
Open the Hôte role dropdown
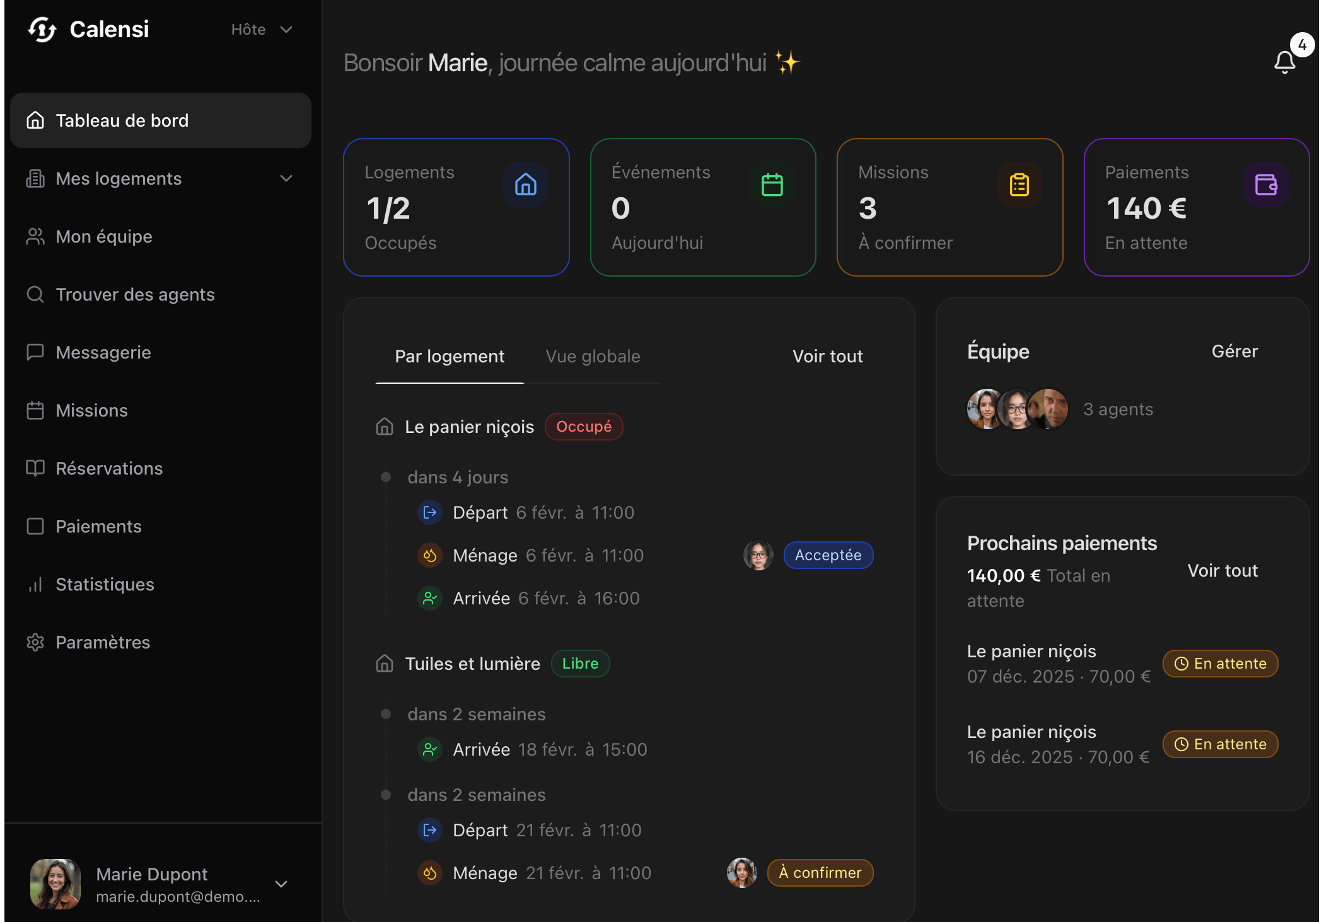coord(262,30)
